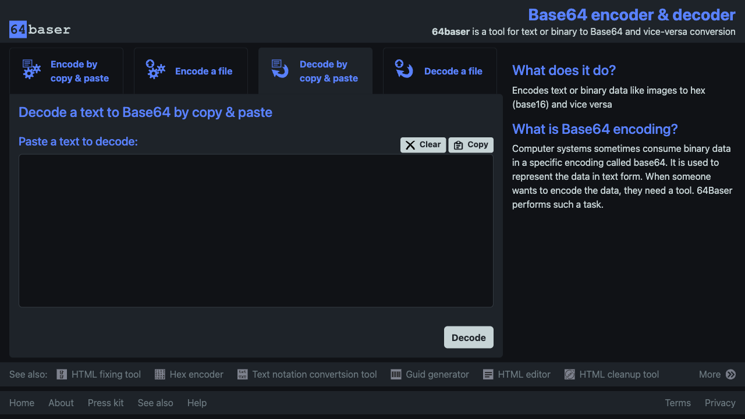Click the 64baser logo

coord(40,29)
